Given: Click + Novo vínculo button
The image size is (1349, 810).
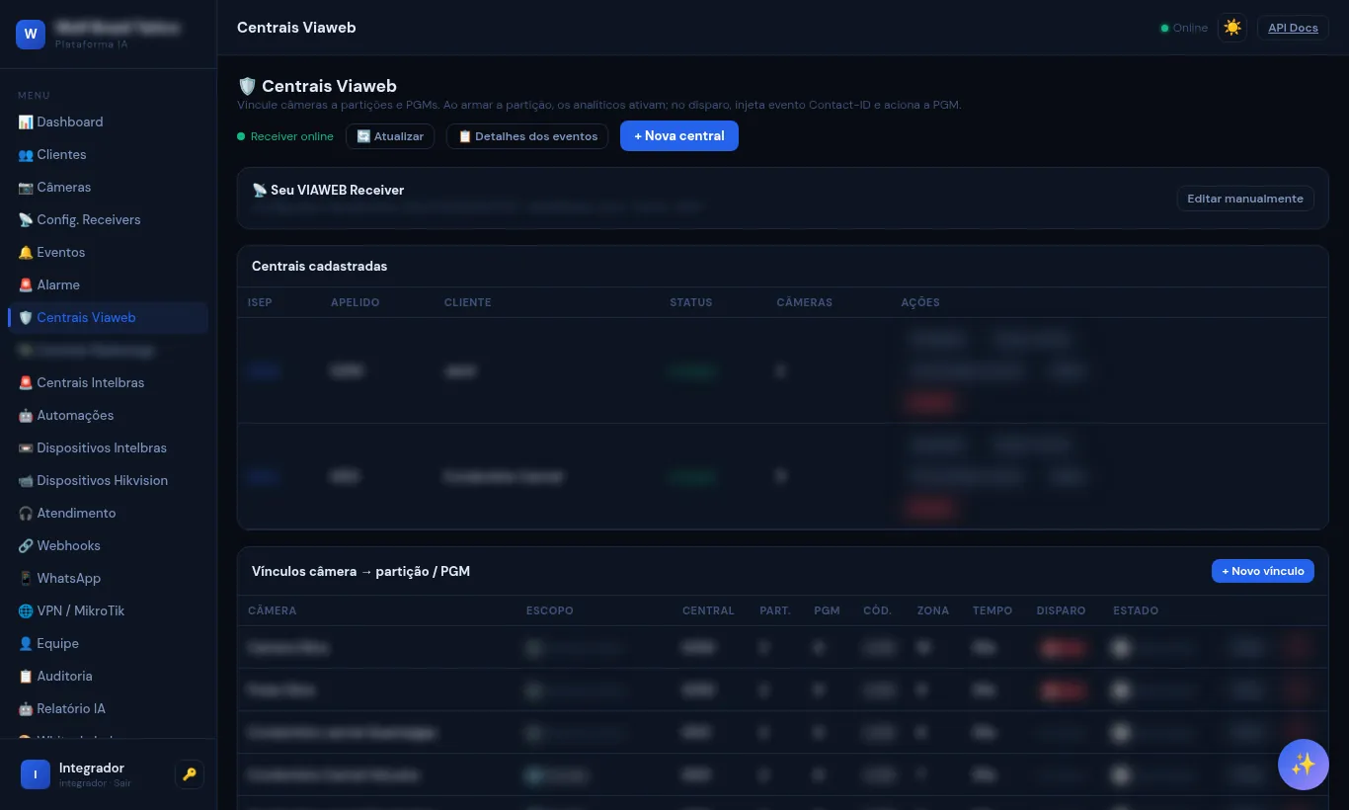Looking at the screenshot, I should (1263, 571).
